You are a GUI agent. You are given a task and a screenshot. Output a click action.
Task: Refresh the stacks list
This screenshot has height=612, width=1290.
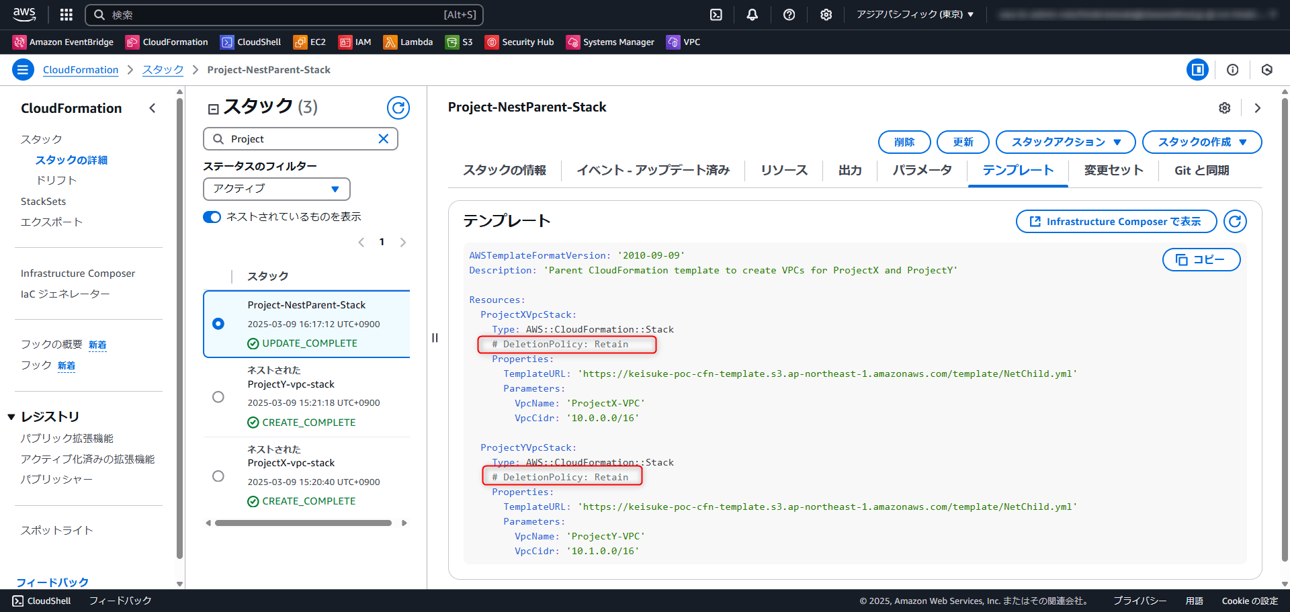click(x=398, y=107)
